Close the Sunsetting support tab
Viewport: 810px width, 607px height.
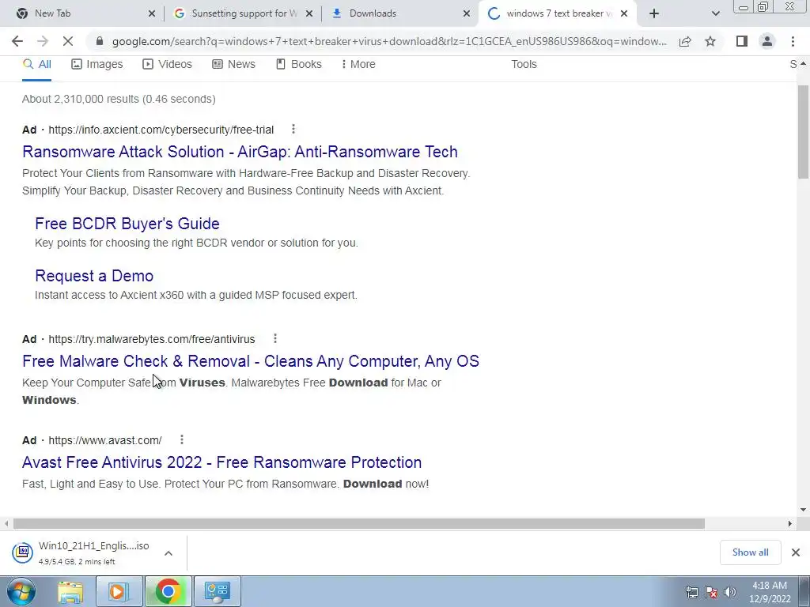coord(309,13)
